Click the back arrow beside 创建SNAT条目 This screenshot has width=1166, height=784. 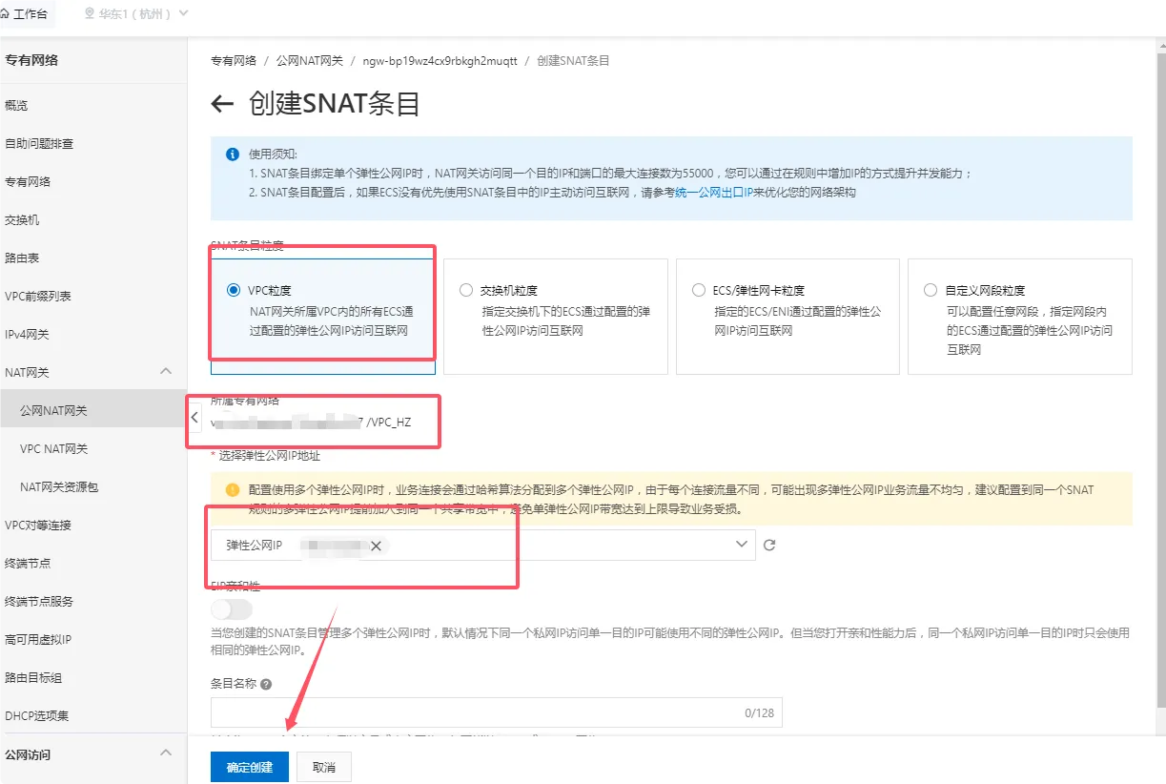pyautogui.click(x=220, y=104)
